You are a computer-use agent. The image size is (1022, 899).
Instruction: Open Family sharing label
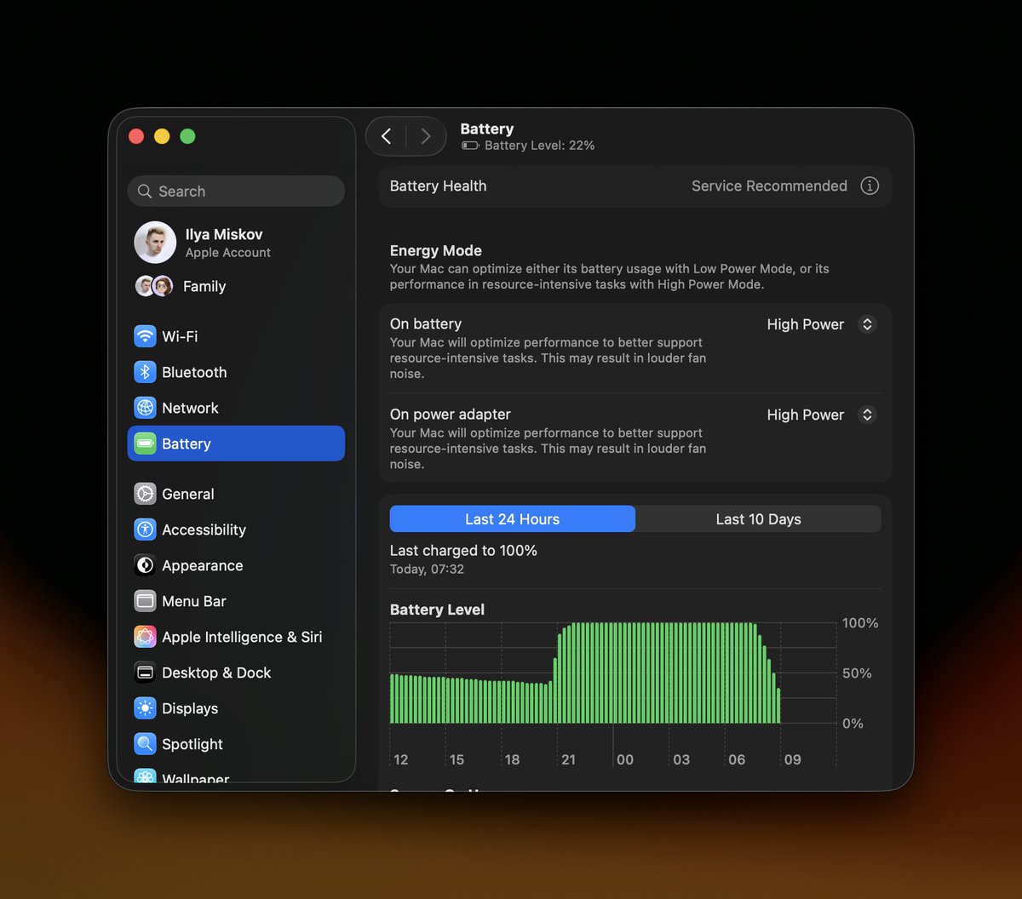pyautogui.click(x=204, y=286)
